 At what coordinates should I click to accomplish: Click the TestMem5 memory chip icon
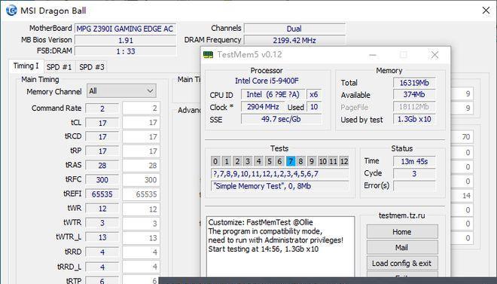pyautogui.click(x=208, y=55)
